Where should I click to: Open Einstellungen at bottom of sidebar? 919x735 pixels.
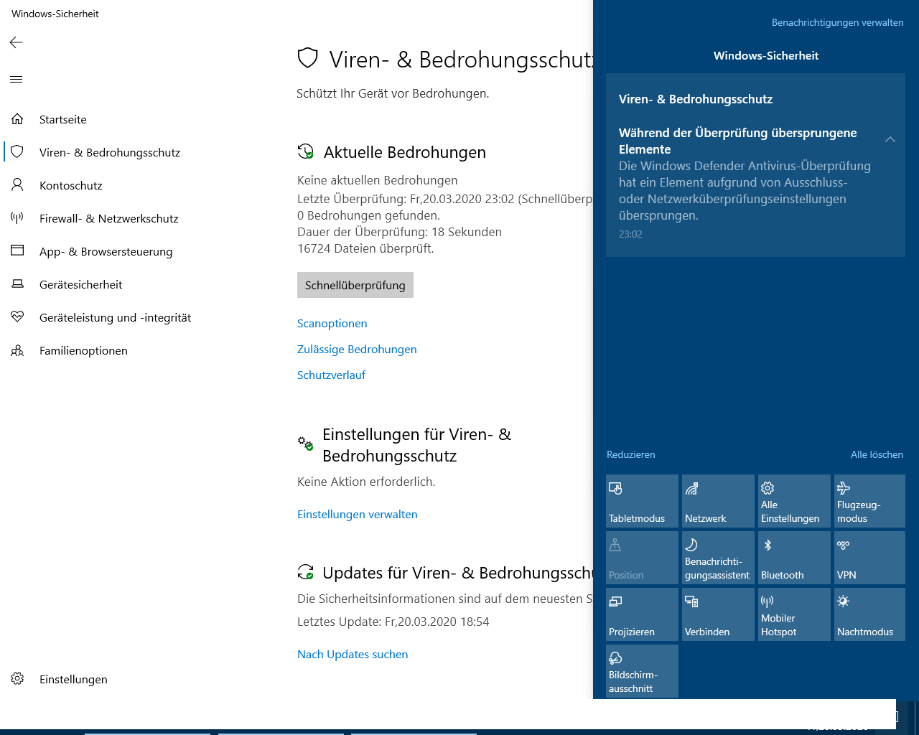point(73,679)
